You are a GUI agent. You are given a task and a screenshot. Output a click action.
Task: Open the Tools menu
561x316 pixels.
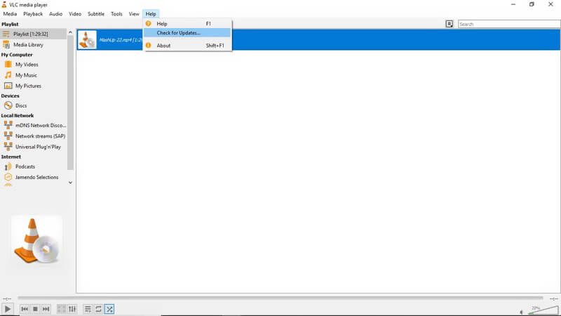(x=116, y=14)
